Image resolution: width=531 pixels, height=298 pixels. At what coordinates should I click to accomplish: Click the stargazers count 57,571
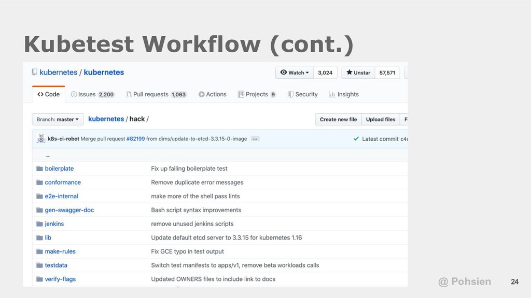[387, 72]
